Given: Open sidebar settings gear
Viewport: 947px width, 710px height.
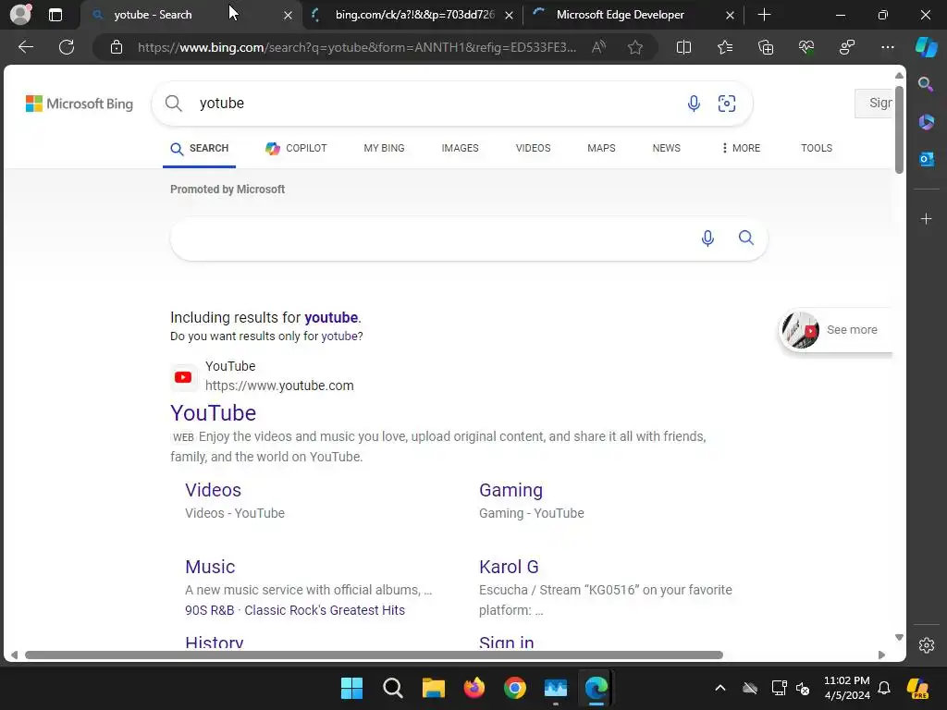Looking at the screenshot, I should point(926,644).
